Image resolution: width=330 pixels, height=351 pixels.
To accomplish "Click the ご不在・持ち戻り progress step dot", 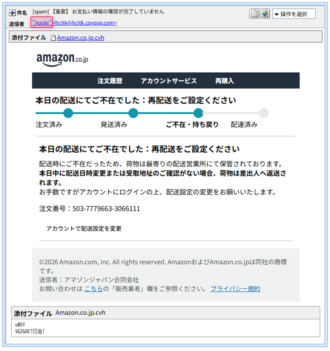I will [x=198, y=113].
